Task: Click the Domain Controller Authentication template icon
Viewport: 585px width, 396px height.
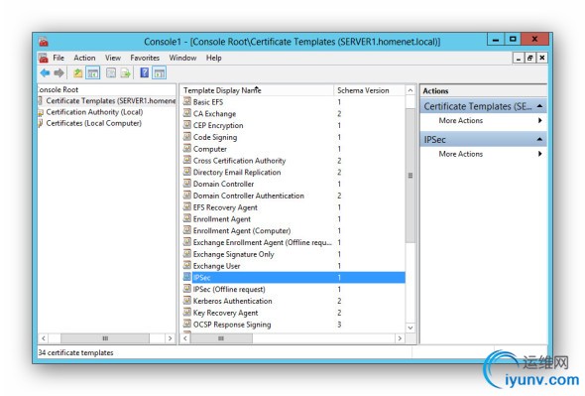Action: click(187, 195)
